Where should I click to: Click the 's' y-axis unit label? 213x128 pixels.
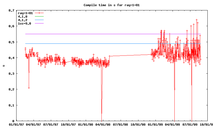[x=3, y=66]
